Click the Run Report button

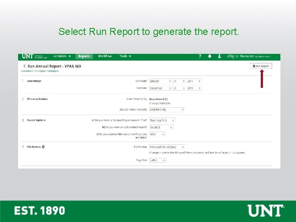[x=261, y=66]
